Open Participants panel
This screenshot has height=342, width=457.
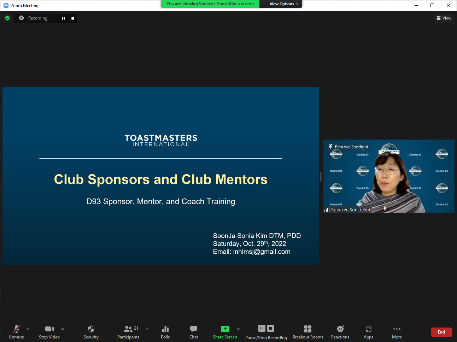pyautogui.click(x=128, y=332)
